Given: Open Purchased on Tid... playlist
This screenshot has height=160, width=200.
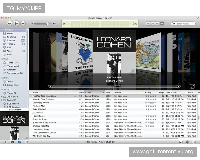Looking at the screenshot, I should pyautogui.click(x=13, y=73).
